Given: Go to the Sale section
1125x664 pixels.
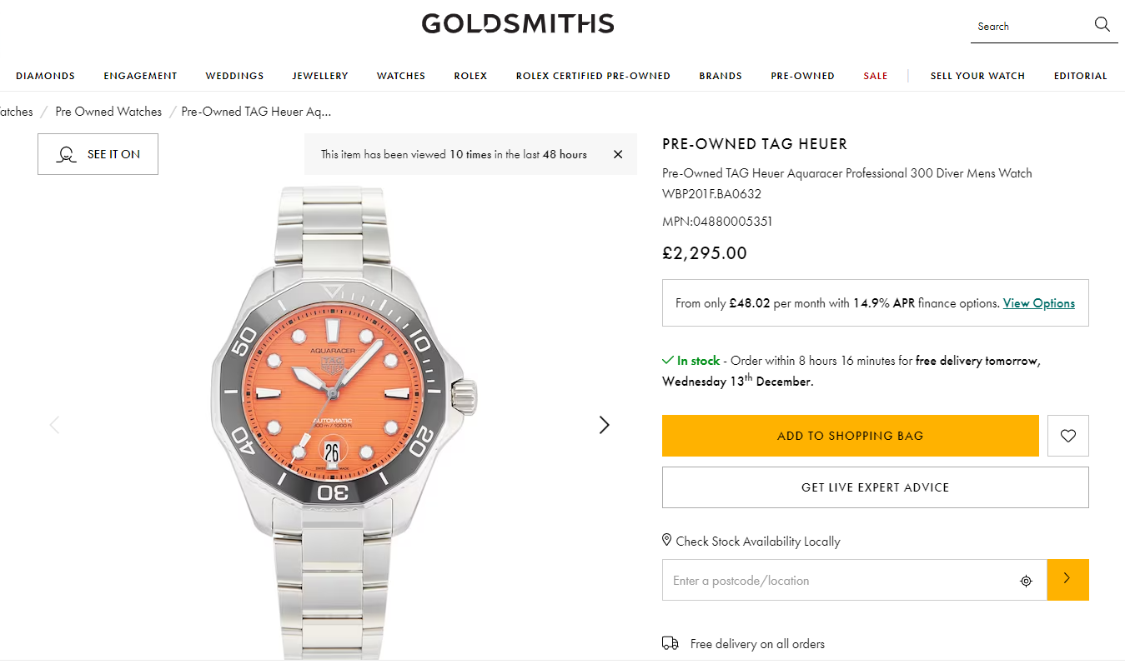Looking at the screenshot, I should click(875, 76).
